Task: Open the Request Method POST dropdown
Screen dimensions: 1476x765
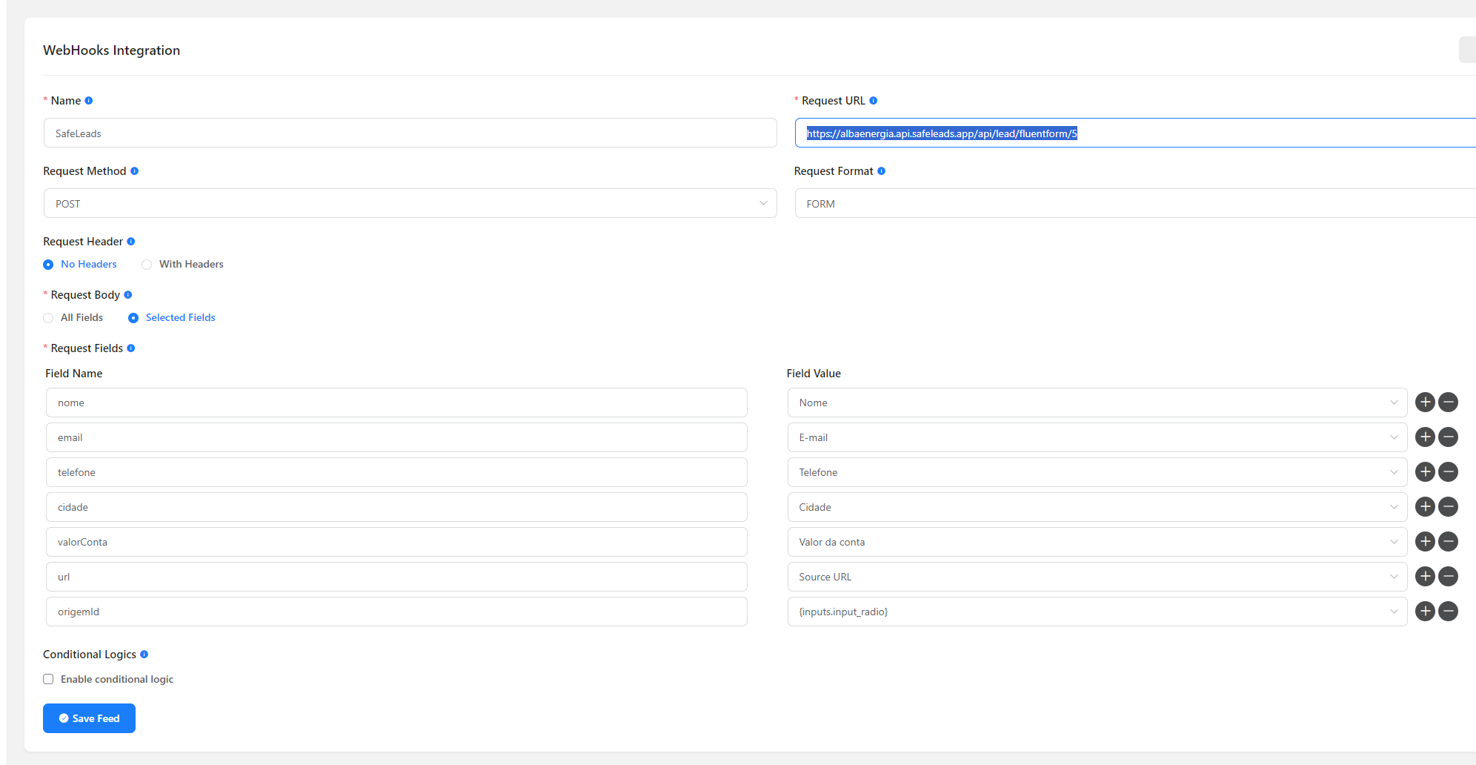Action: pyautogui.click(x=410, y=204)
